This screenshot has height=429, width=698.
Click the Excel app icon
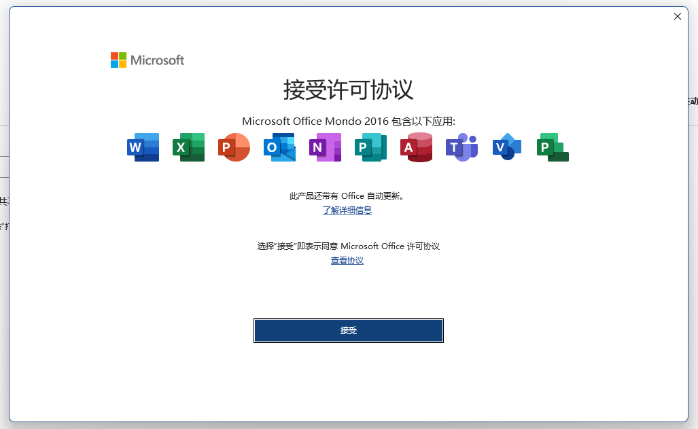(x=189, y=147)
